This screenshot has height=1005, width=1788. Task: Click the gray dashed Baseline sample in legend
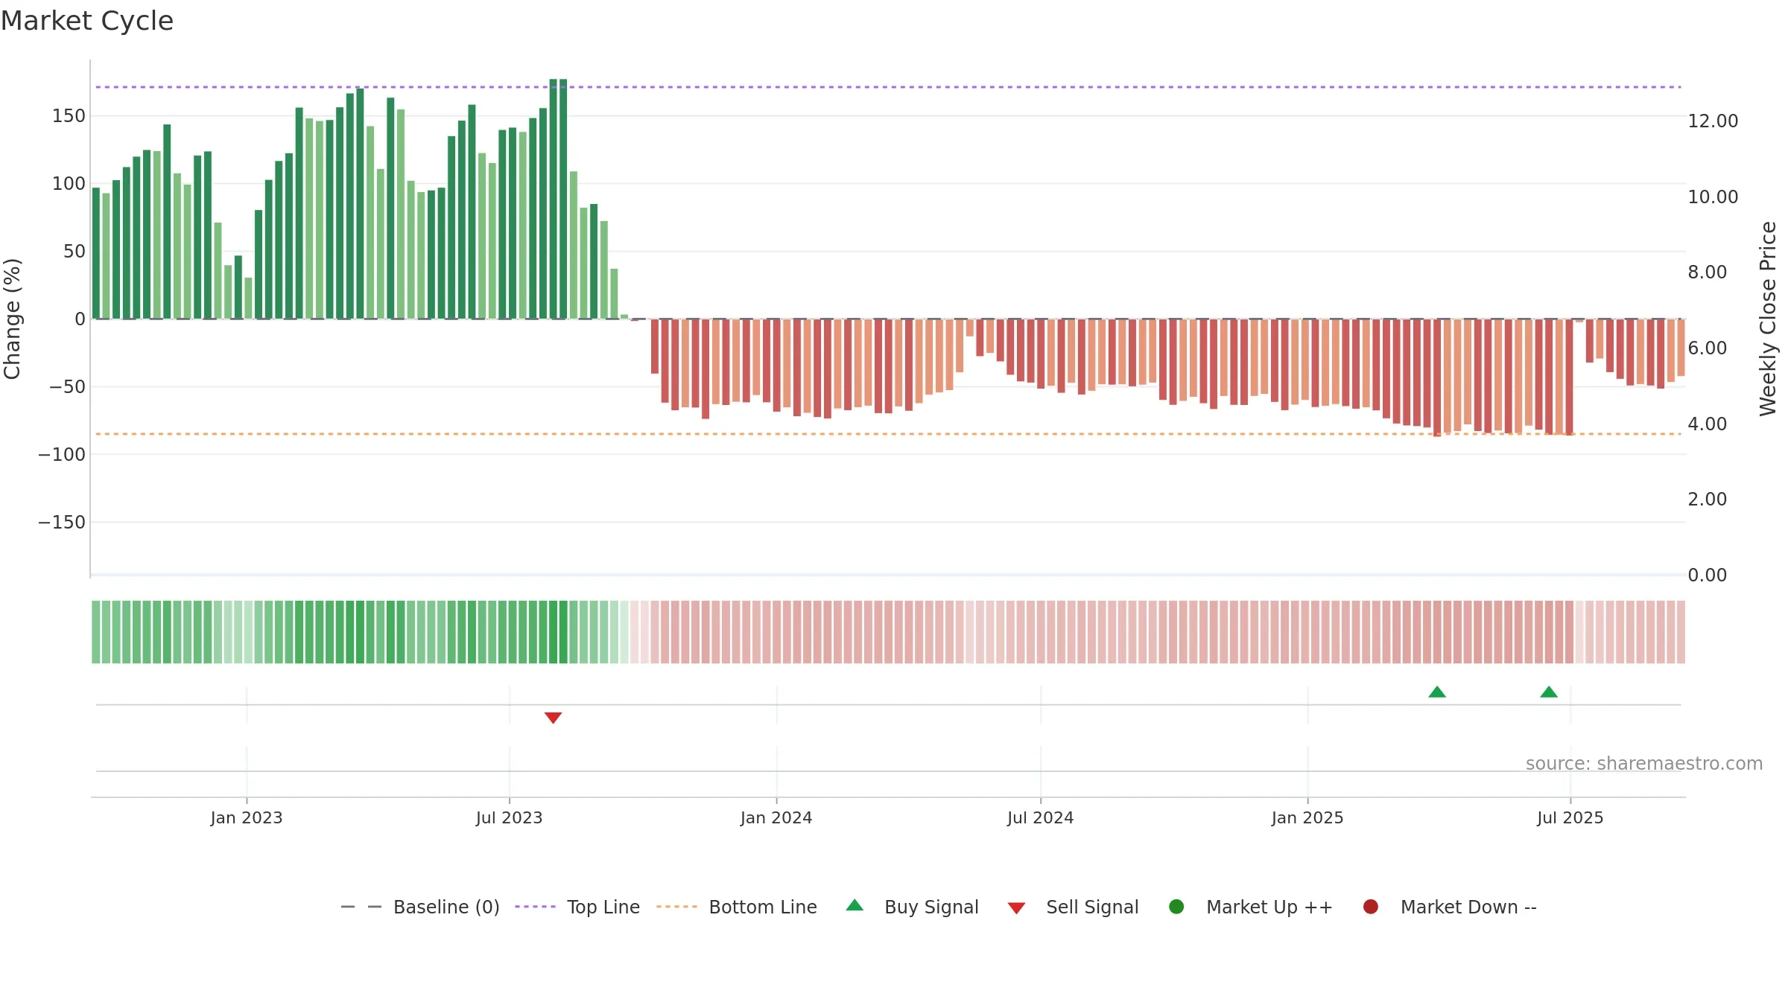(x=361, y=907)
